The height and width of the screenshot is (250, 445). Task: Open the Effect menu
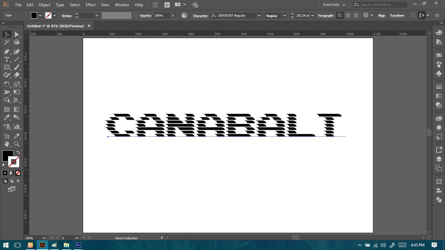pos(91,5)
